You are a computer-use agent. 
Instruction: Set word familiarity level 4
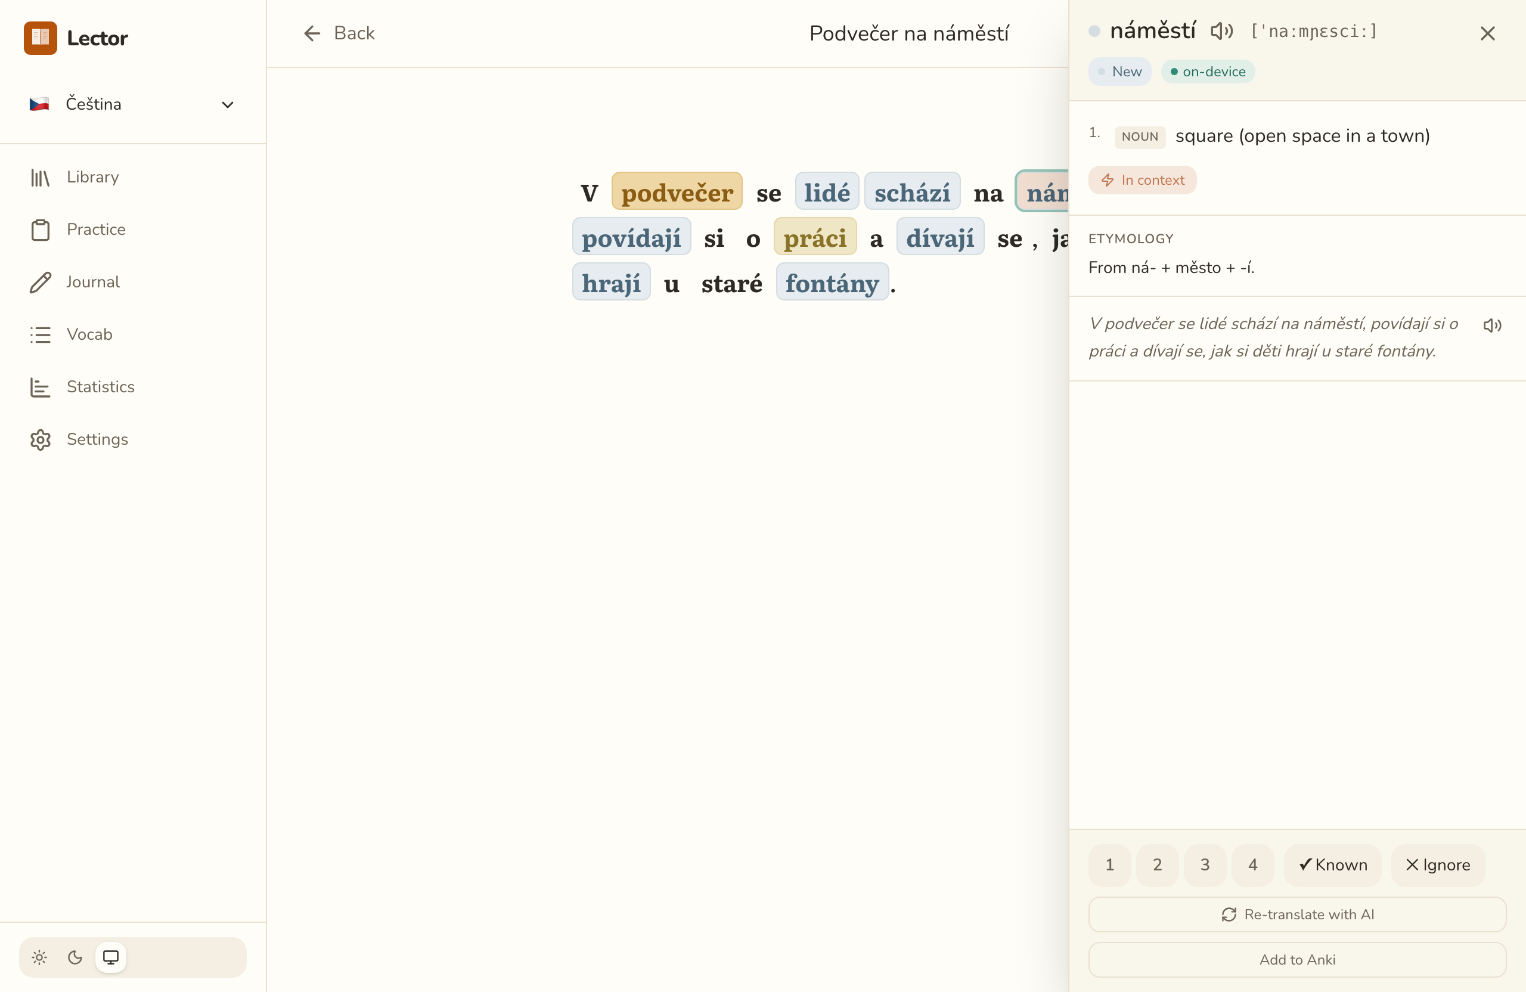coord(1253,865)
